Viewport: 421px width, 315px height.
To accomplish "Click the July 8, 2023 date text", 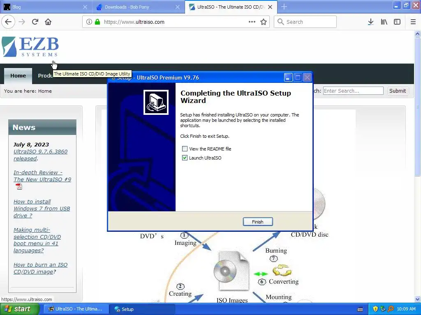I will pyautogui.click(x=31, y=145).
